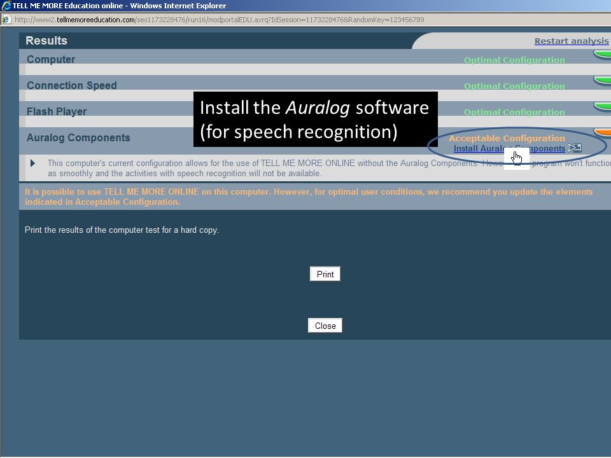Click Optimal Configuration text in Computer row
The width and height of the screenshot is (611, 458).
(x=514, y=60)
